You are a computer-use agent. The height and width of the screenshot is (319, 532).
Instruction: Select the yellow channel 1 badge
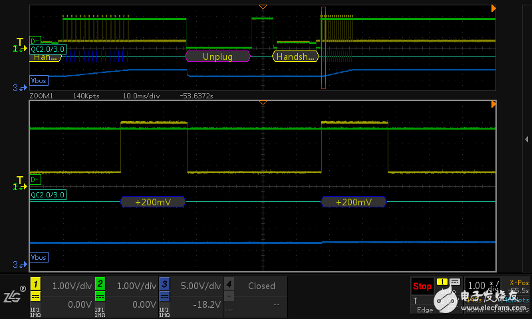pyautogui.click(x=35, y=284)
